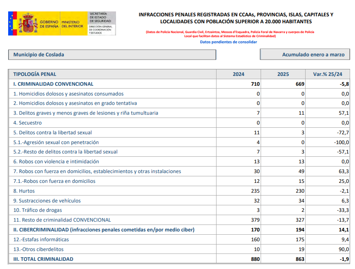Click the Ministerio del Interior label
The height and width of the screenshot is (269, 355).
pos(72,24)
